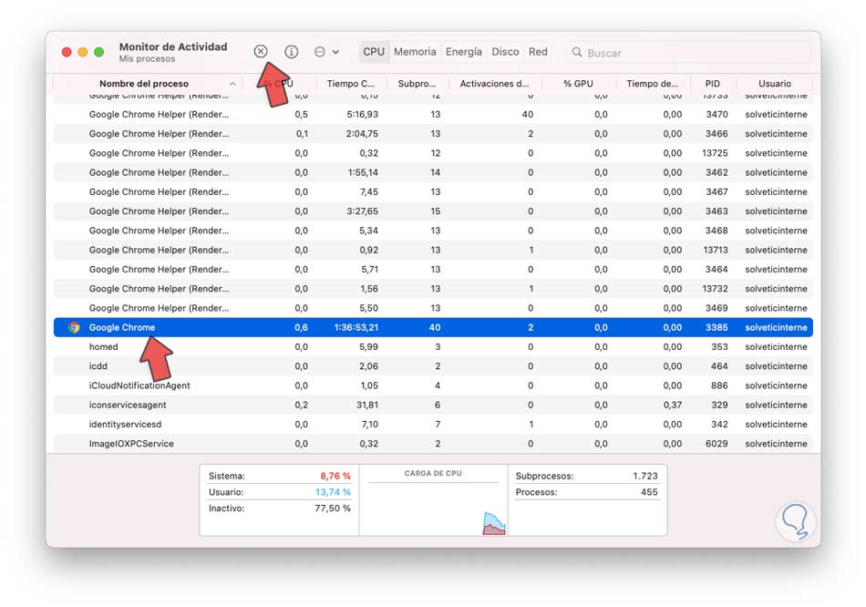Click the PID 6029 cell
Image resolution: width=866 pixels, height=607 pixels.
pyautogui.click(x=717, y=444)
